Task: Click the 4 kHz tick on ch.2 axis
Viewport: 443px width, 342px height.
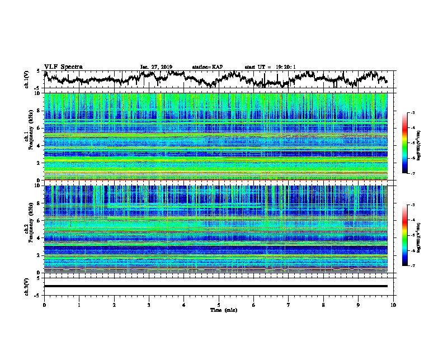Action: 39,238
